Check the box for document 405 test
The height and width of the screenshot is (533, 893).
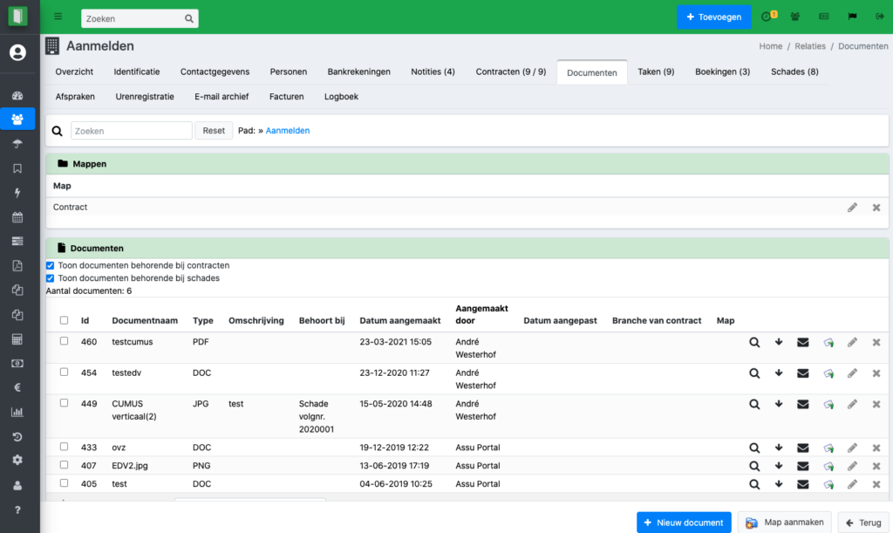(64, 483)
